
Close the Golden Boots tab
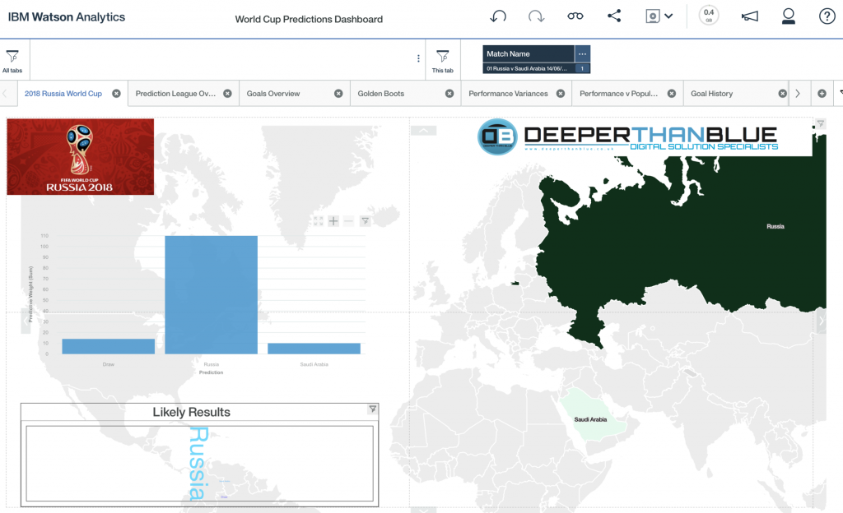[x=449, y=94]
